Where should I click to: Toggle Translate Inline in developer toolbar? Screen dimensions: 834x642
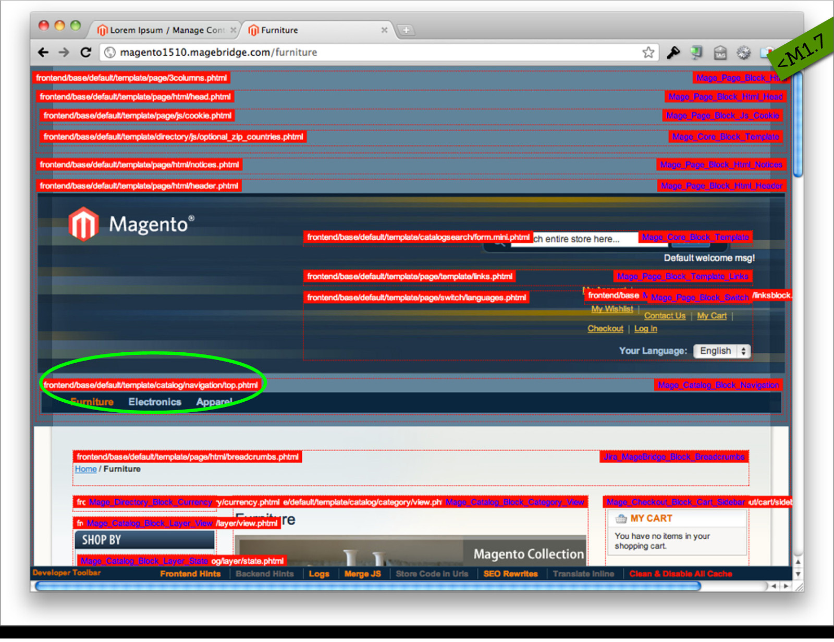583,574
